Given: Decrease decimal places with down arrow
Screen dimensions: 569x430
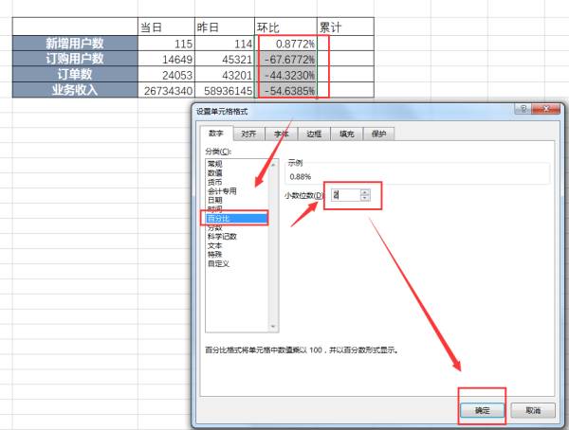Looking at the screenshot, I should [365, 198].
